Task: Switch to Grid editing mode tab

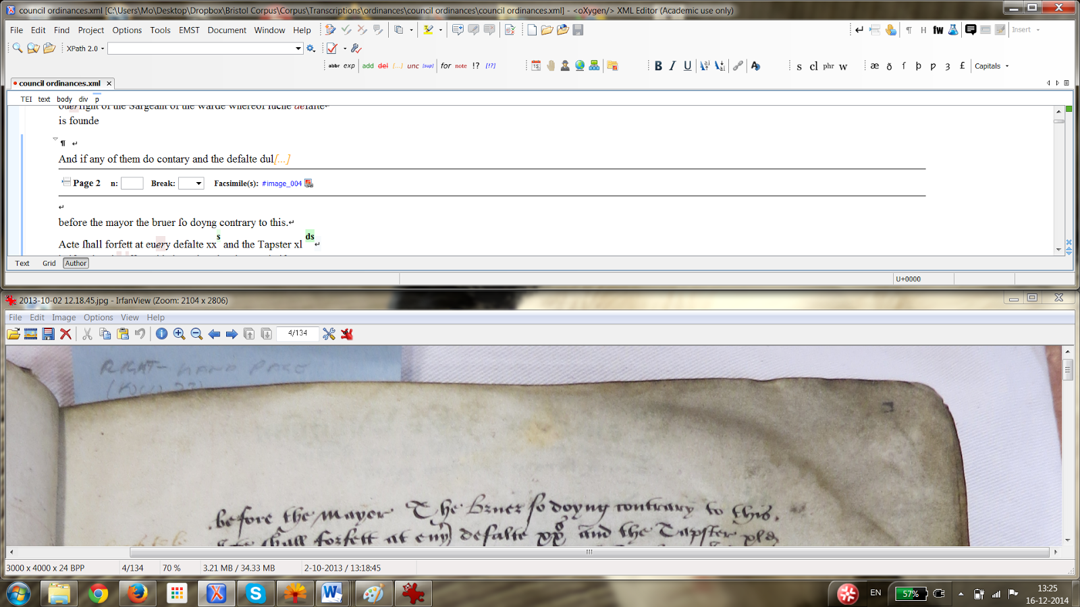Action: click(x=49, y=264)
